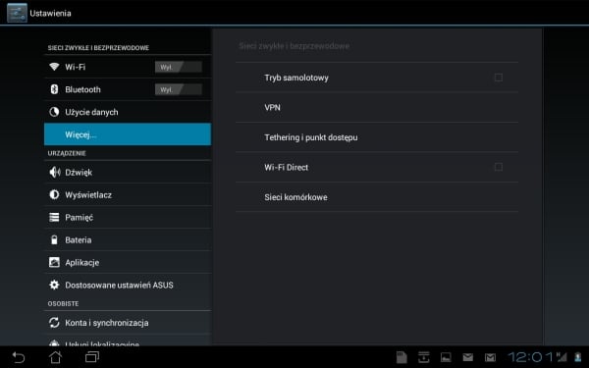This screenshot has height=368, width=589.
Task: Click the Dźwięk speaker icon
Action: tap(54, 172)
